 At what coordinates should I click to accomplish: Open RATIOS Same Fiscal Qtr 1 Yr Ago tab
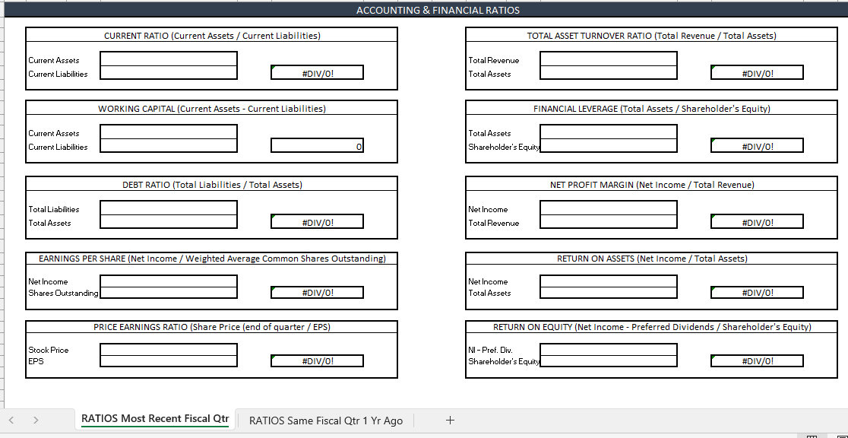(x=325, y=421)
